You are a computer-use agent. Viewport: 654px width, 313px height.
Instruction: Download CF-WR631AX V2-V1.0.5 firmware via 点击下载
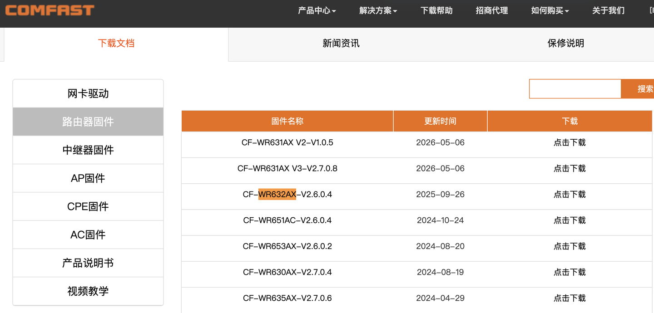click(x=570, y=143)
